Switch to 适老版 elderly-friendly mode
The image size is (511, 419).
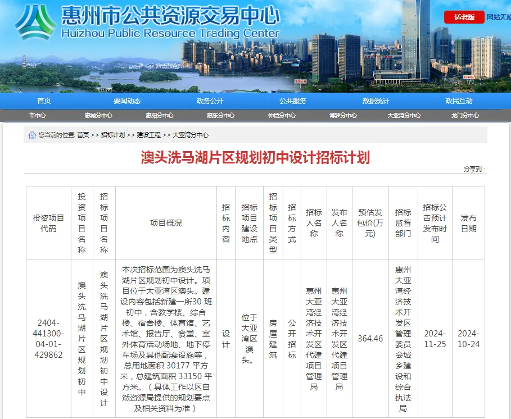(464, 17)
